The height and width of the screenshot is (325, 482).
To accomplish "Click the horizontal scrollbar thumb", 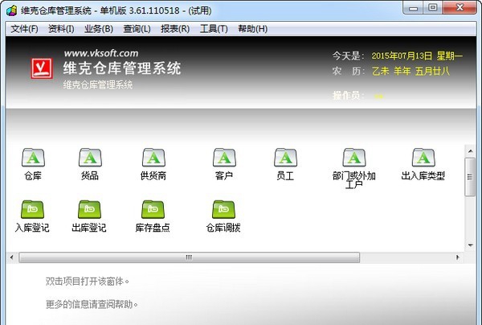I will 189,257.
